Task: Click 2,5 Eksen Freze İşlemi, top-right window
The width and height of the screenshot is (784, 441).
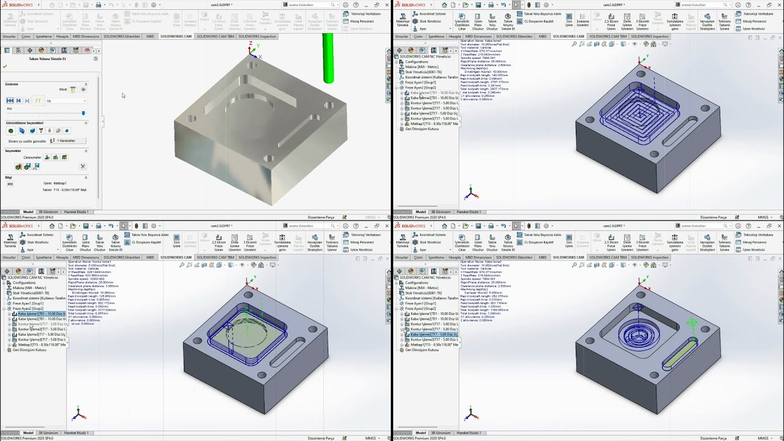Action: [611, 21]
